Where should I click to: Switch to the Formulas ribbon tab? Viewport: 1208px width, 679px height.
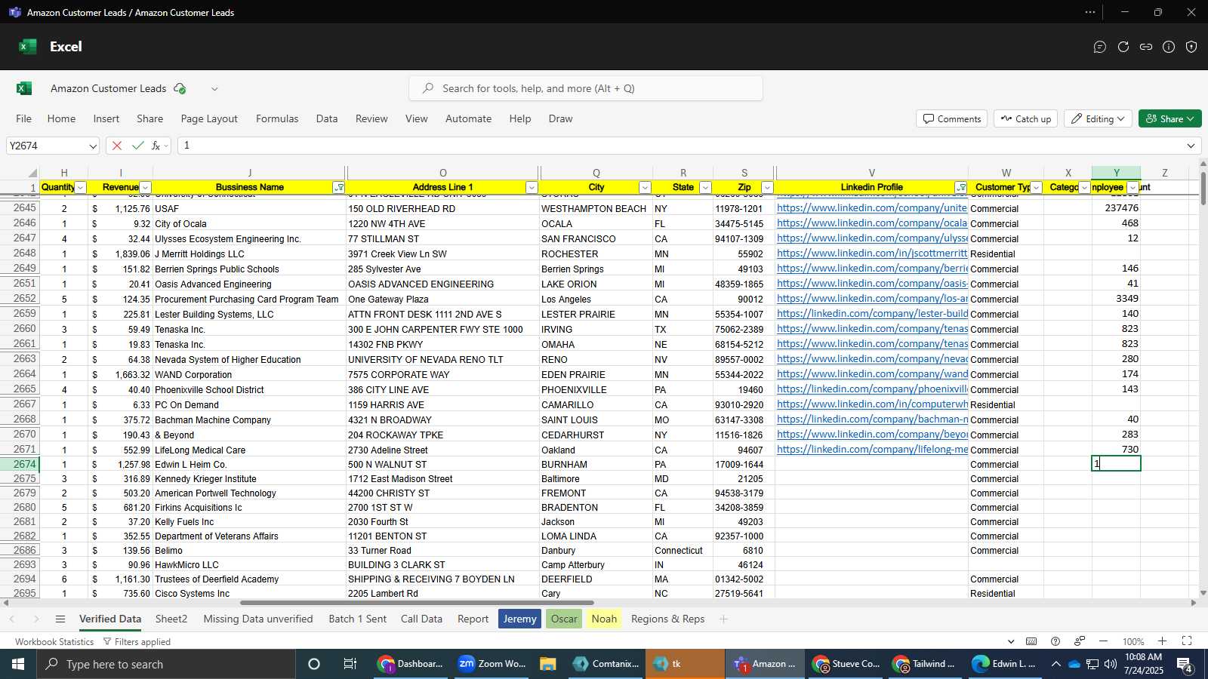tap(277, 118)
